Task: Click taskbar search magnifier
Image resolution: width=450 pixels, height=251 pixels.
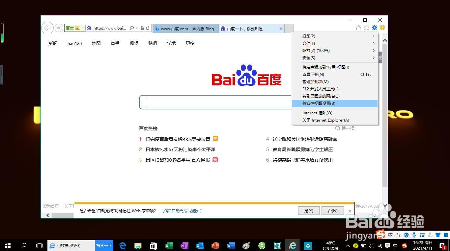Action: [x=24, y=245]
